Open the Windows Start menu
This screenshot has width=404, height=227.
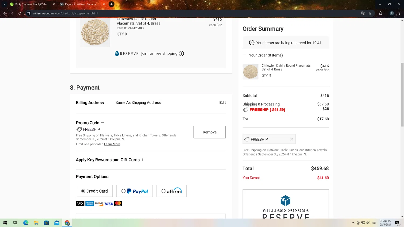pyautogui.click(x=5, y=223)
